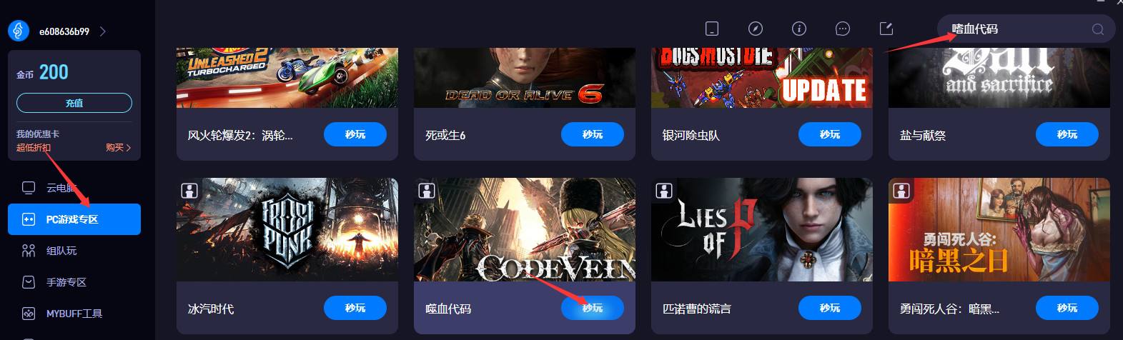Open 购买 discount card arrow link
The image size is (1123, 340).
click(119, 148)
